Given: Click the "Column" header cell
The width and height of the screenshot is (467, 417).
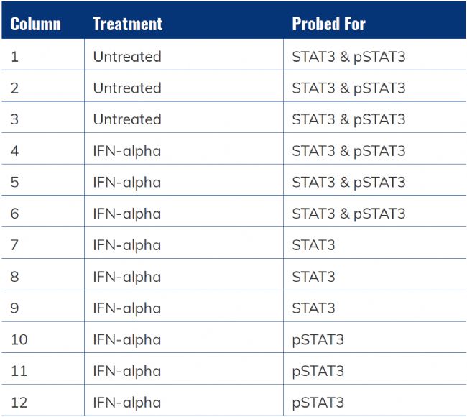Looking at the screenshot, I should tap(35, 24).
